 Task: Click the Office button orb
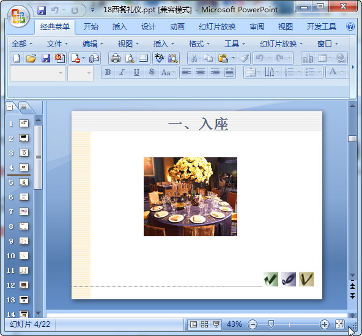click(18, 17)
